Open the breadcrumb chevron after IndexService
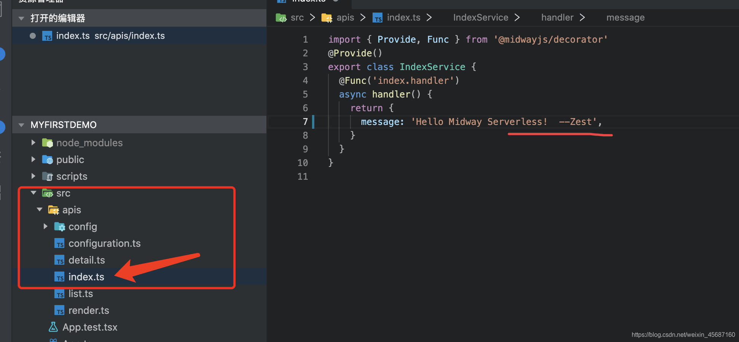The height and width of the screenshot is (342, 739). (517, 18)
